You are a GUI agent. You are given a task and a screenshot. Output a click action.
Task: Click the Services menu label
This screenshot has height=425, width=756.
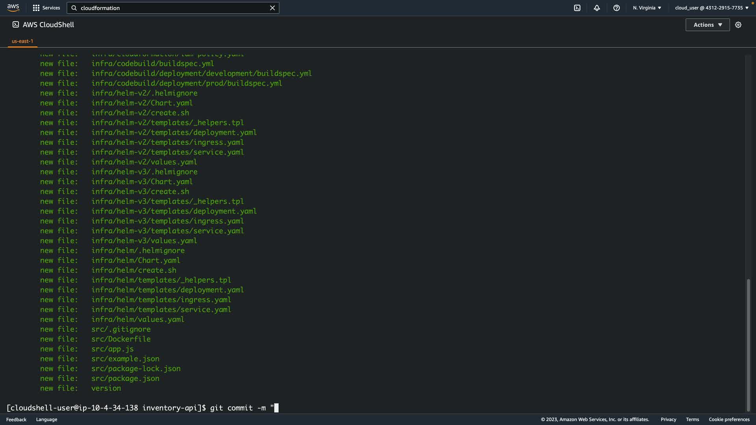[x=51, y=8]
